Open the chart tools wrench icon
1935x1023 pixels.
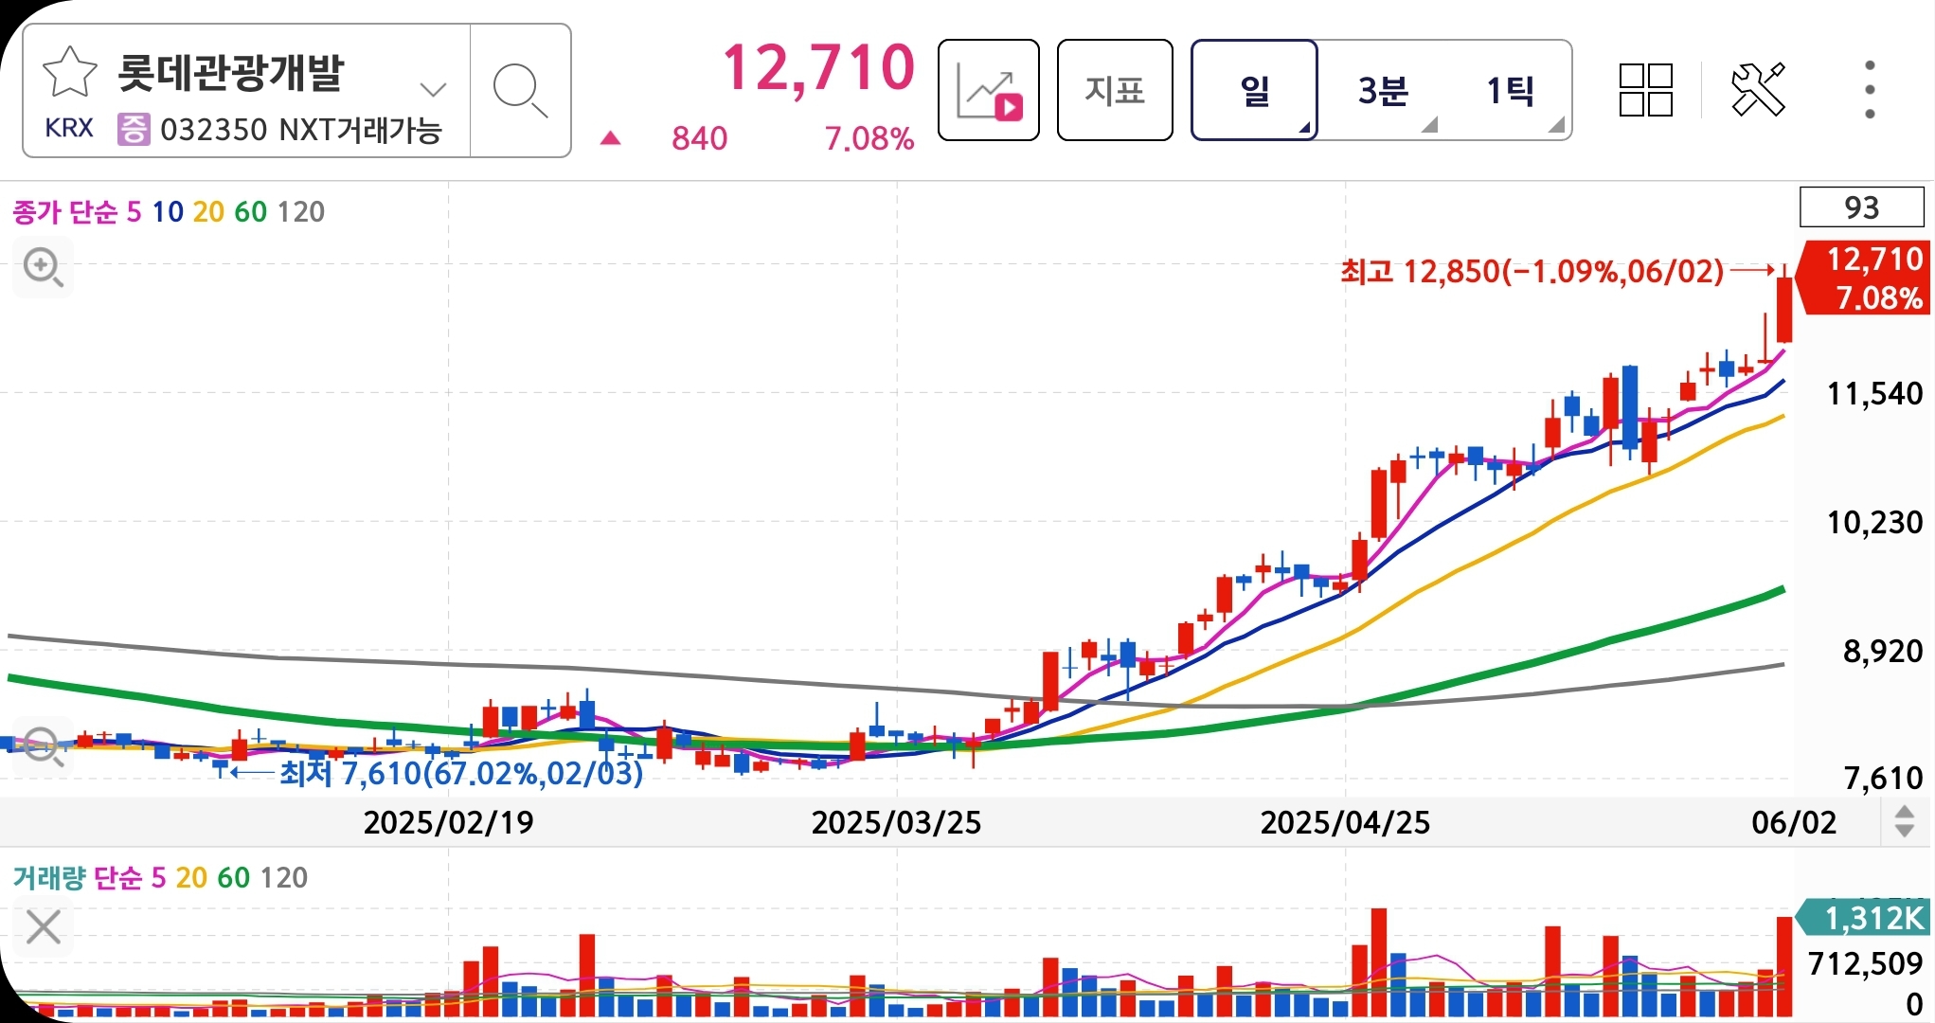click(x=1758, y=90)
